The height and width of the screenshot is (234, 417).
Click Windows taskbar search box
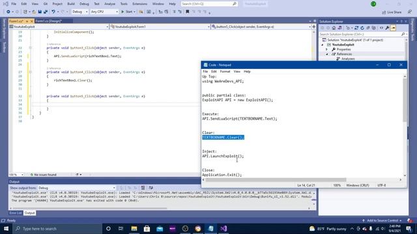tap(57, 228)
